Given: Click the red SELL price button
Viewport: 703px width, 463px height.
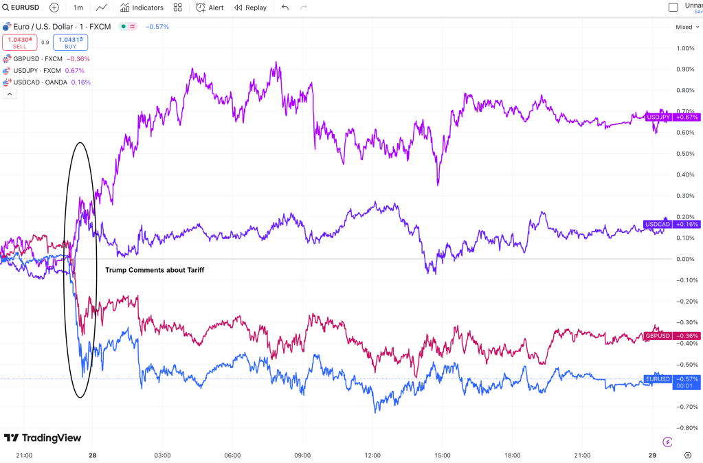Looking at the screenshot, I should pos(19,42).
